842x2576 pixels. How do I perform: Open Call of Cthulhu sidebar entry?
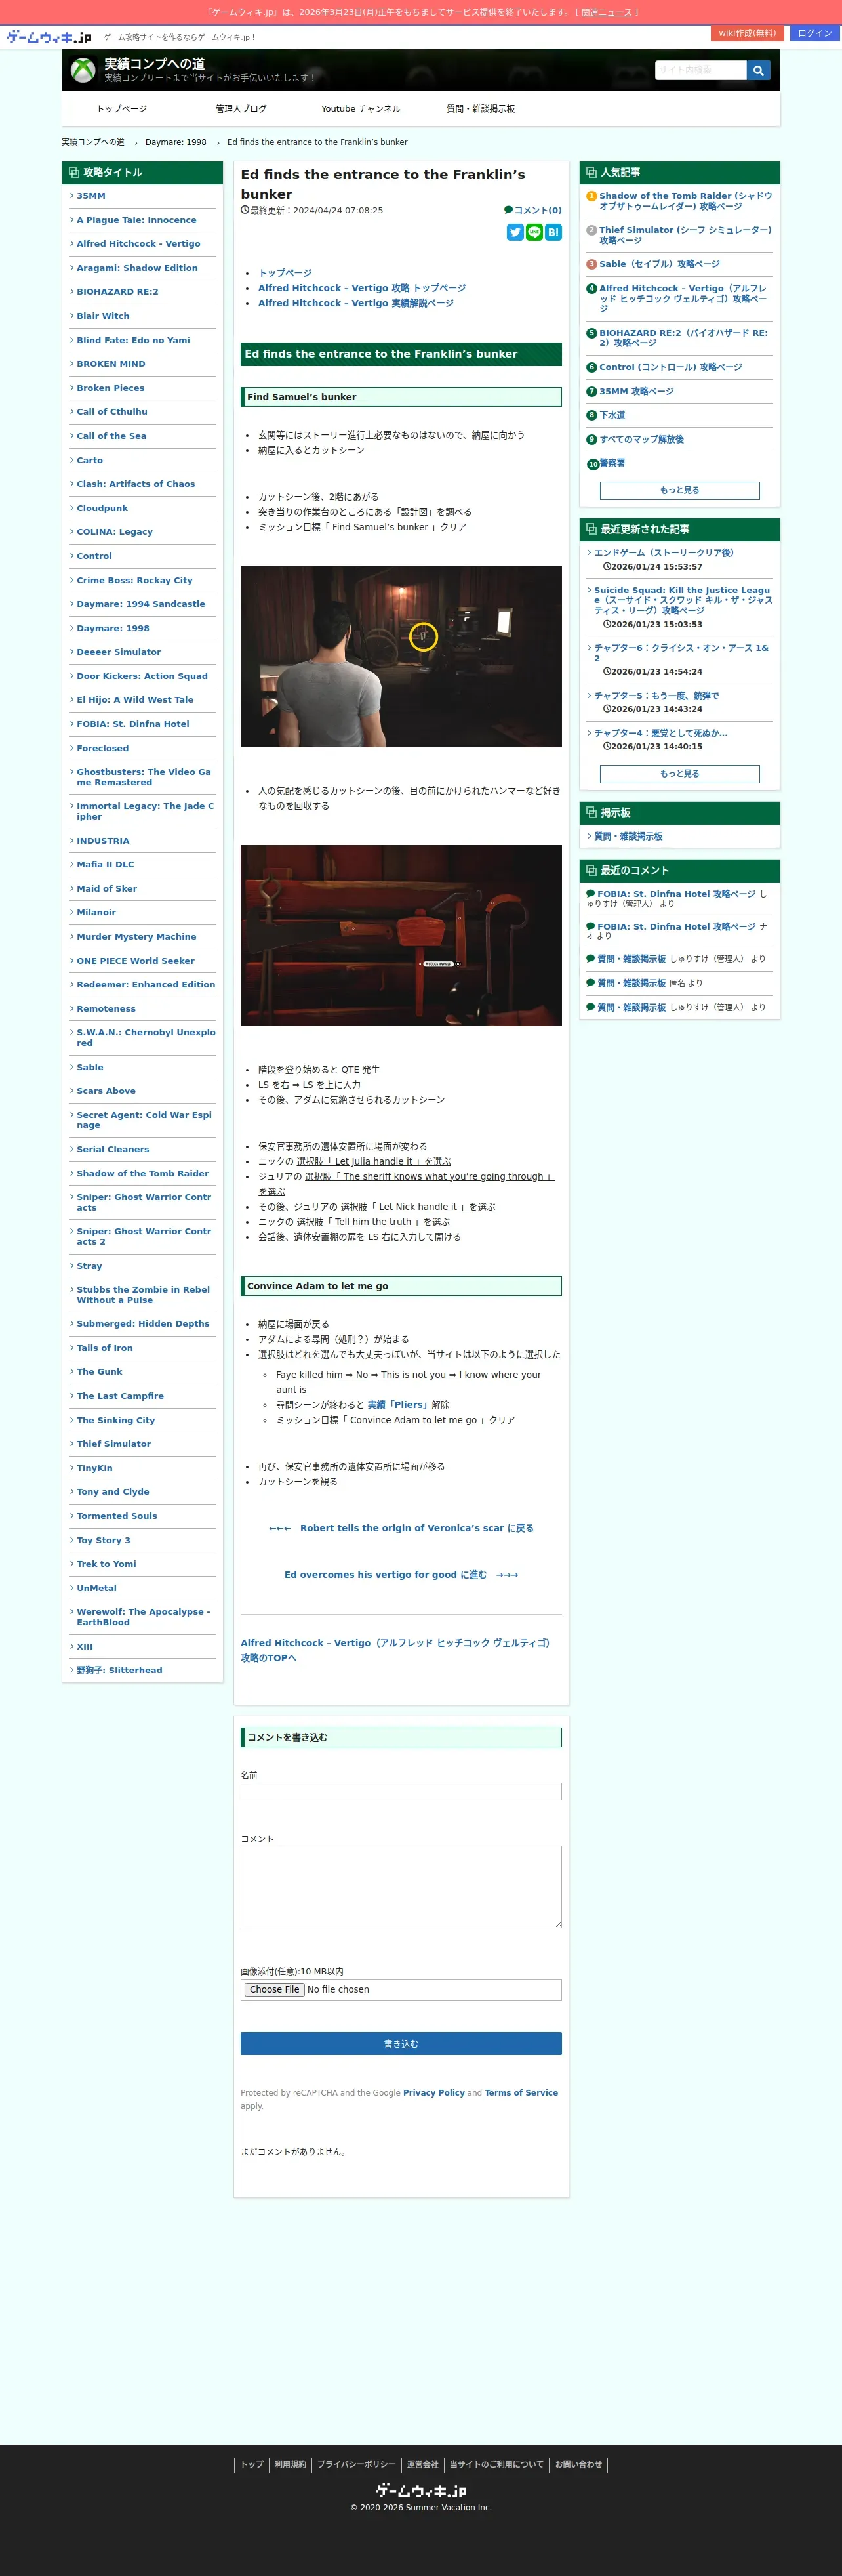[112, 412]
